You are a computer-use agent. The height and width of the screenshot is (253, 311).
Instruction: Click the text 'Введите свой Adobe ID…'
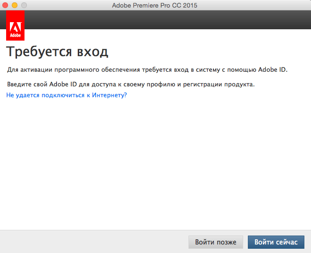click(x=131, y=84)
